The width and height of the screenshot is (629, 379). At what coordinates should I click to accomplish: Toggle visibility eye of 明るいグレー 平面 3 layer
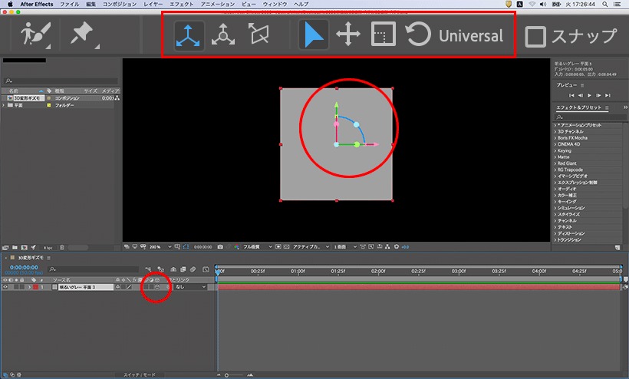pyautogui.click(x=5, y=287)
